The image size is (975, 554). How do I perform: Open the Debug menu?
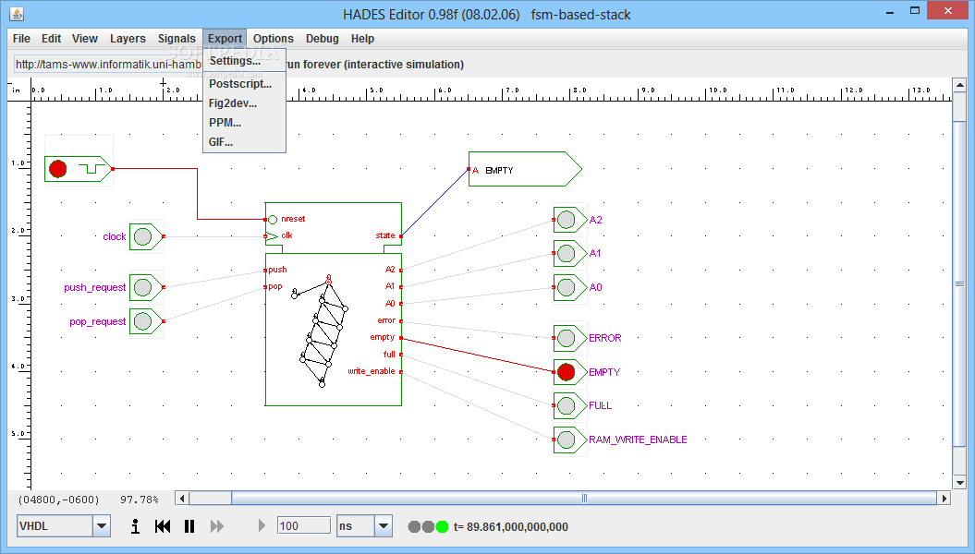(x=323, y=39)
